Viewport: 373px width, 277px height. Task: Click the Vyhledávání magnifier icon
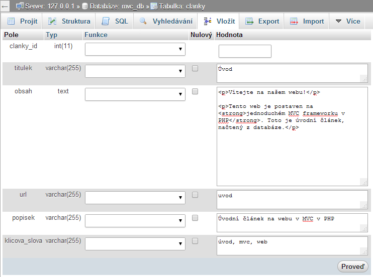click(143, 22)
